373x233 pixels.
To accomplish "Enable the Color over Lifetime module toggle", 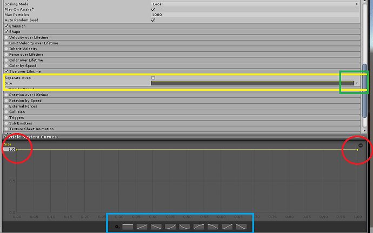I will pyautogui.click(x=6, y=60).
